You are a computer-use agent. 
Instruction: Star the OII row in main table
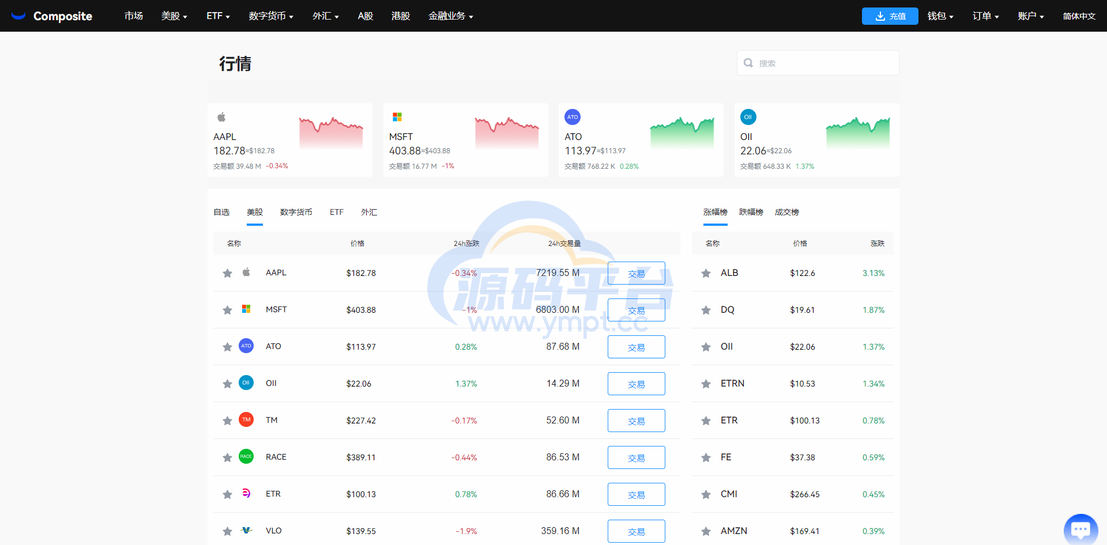[x=227, y=384]
